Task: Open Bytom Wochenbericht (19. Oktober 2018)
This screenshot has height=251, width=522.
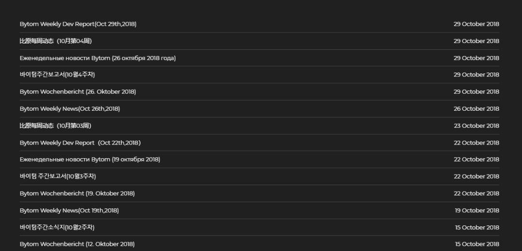Action: (77, 193)
